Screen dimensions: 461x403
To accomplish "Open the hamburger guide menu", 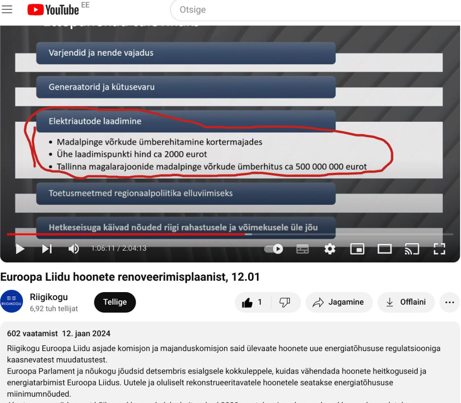I will pyautogui.click(x=7, y=9).
